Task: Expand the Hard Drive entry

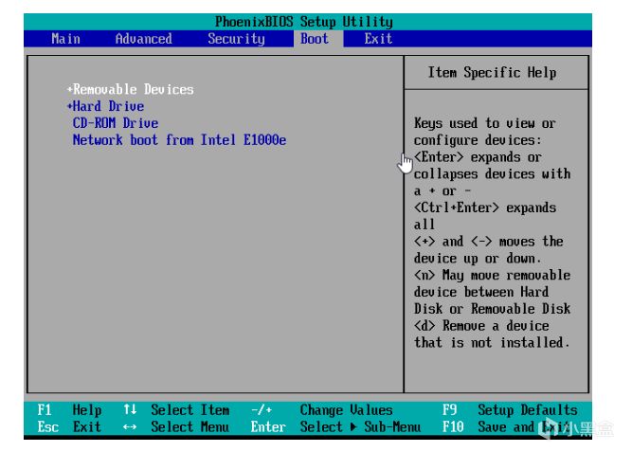Action: tap(105, 106)
